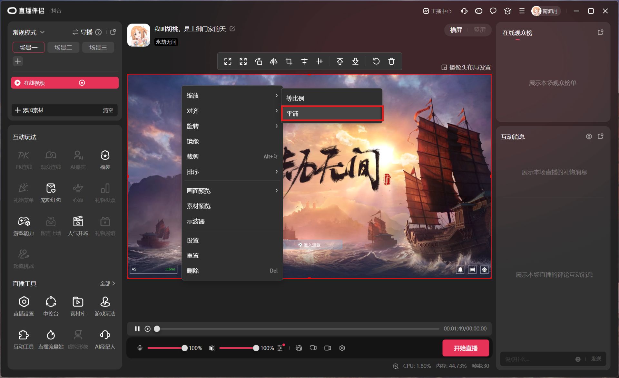Choose 平铺 in the scale submenu

coord(332,113)
